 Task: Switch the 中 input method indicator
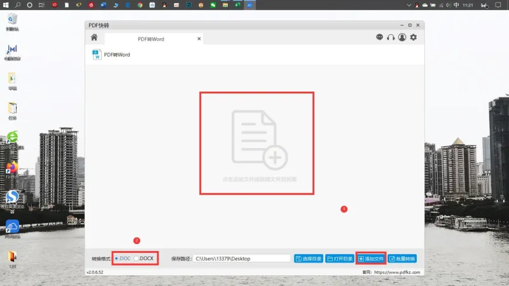click(x=456, y=5)
